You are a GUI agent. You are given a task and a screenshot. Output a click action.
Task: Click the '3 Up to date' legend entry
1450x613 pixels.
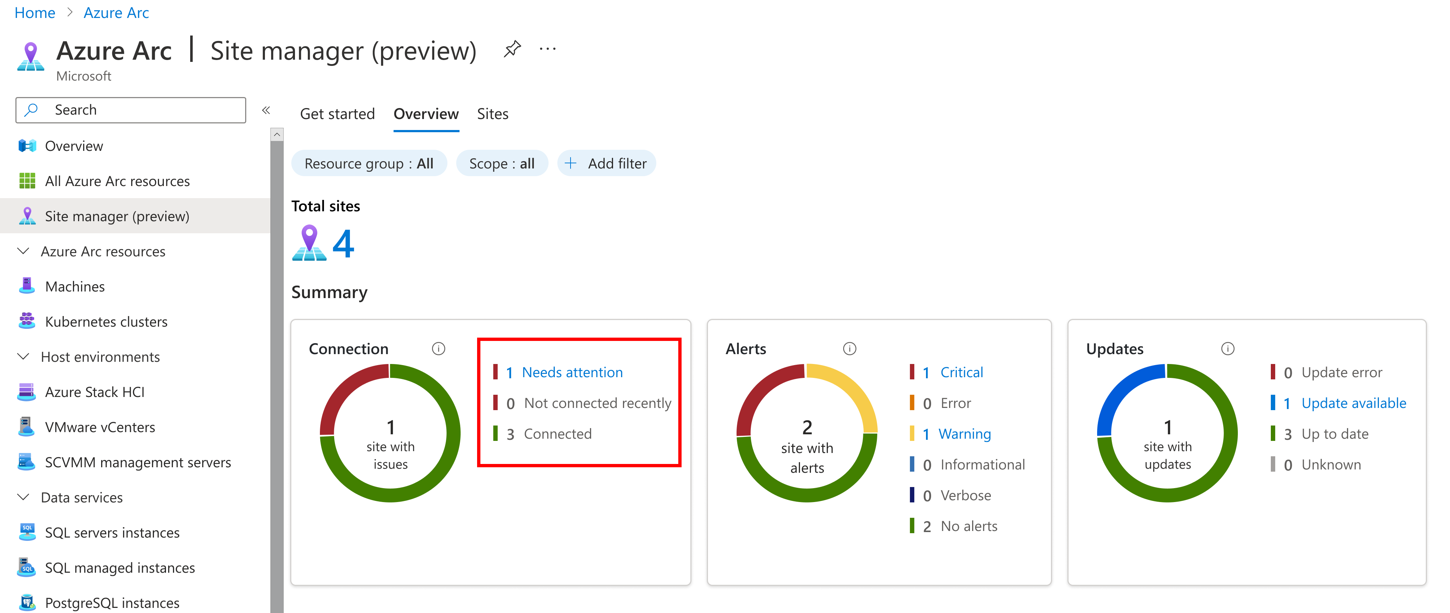coord(1320,434)
